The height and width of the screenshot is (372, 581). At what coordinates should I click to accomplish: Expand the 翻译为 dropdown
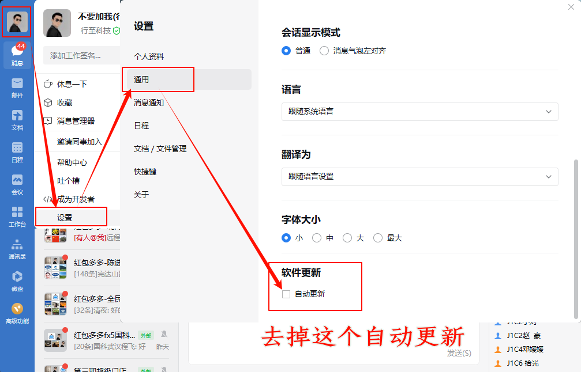(419, 176)
